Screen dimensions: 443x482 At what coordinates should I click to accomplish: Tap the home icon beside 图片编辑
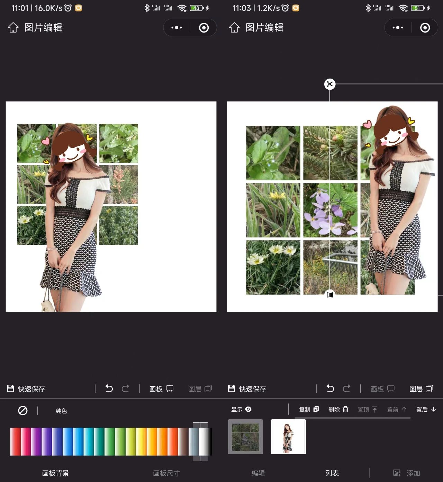[x=13, y=27]
